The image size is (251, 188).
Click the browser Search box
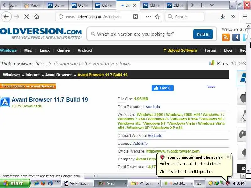click(x=184, y=17)
